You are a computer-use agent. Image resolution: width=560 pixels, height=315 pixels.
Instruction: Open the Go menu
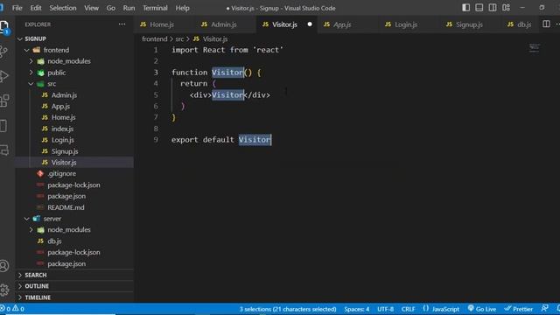(x=111, y=8)
